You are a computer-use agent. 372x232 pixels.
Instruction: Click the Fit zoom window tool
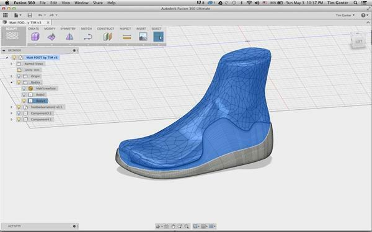coord(187,226)
